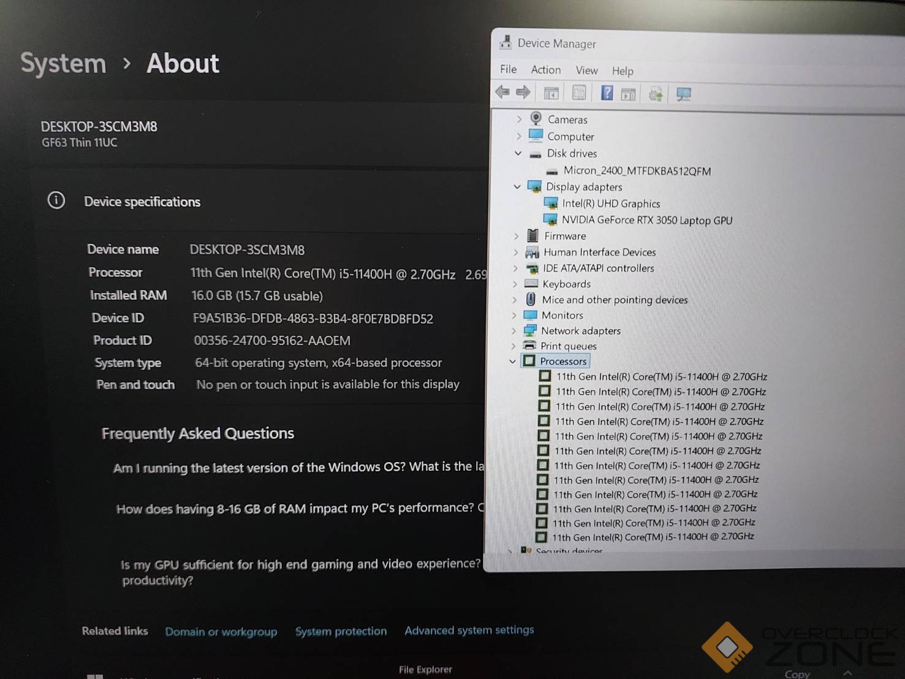The width and height of the screenshot is (905, 679).
Task: Open the File menu in Device Manager
Action: coord(508,69)
